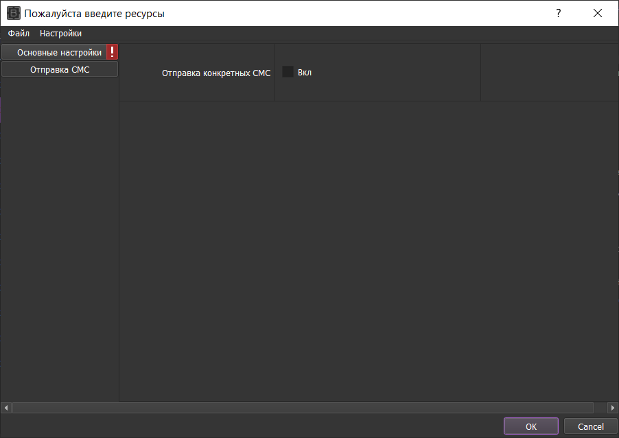619x438 pixels.
Task: Click the left scroll arrow of horizontal scrollbar
Action: click(6, 408)
